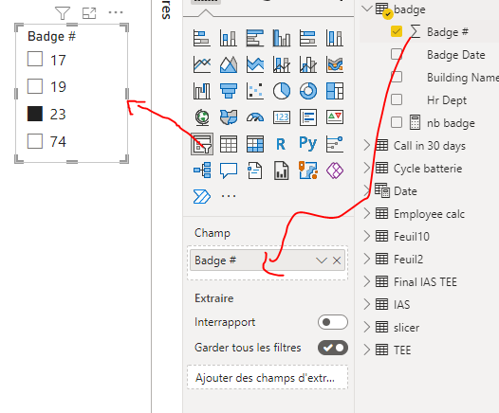Select the stacked column chart visual
This screenshot has width=499, height=413.
coord(229,38)
